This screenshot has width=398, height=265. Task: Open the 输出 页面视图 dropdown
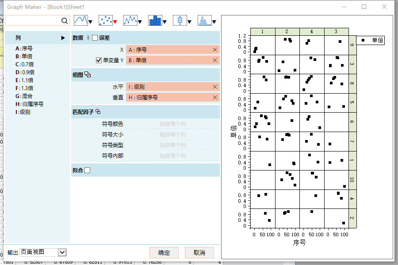click(62, 252)
